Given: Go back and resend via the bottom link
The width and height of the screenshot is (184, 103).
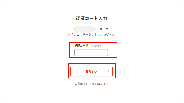Looking at the screenshot, I should click(91, 84).
